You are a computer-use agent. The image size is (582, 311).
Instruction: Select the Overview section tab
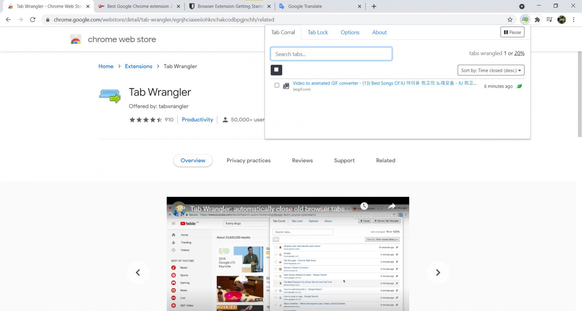[193, 160]
